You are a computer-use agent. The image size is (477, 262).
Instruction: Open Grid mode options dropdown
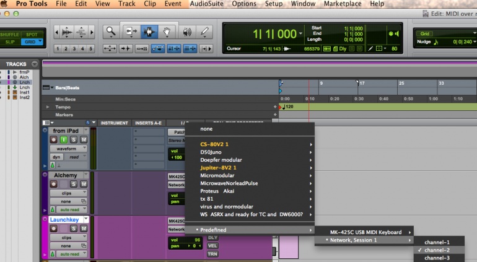pos(40,41)
